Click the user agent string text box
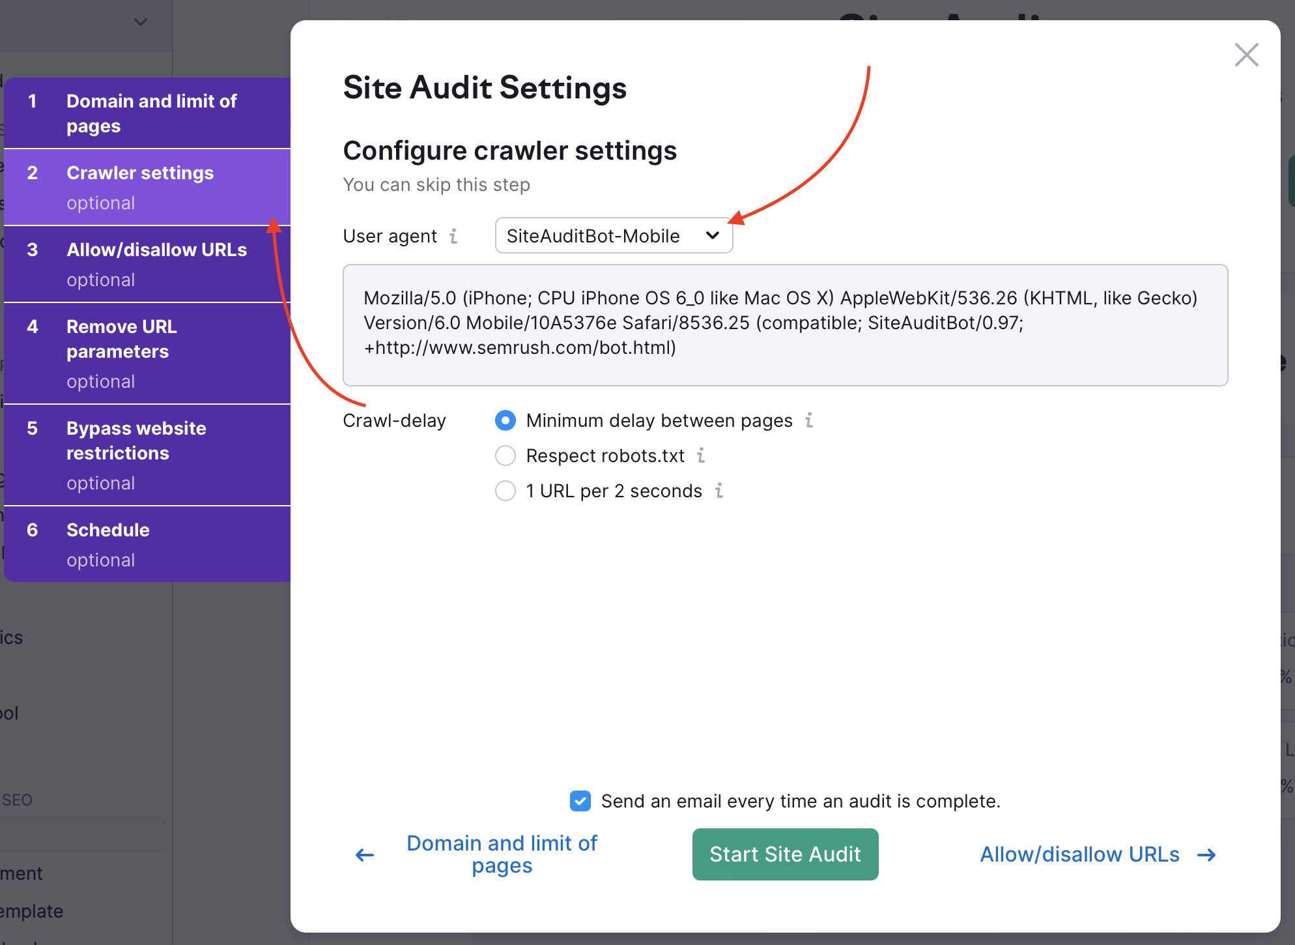Screen dimensions: 1295x945 click(785, 325)
